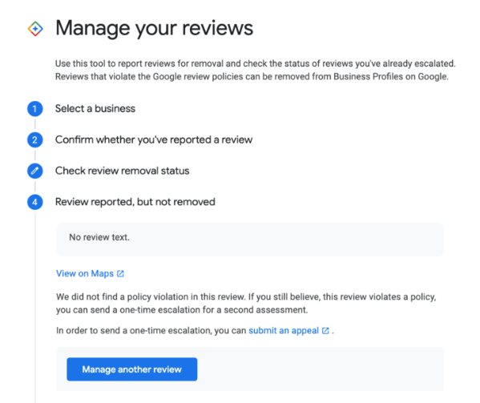The height and width of the screenshot is (403, 480).
Task: Open the View on Maps link
Action: (x=85, y=273)
